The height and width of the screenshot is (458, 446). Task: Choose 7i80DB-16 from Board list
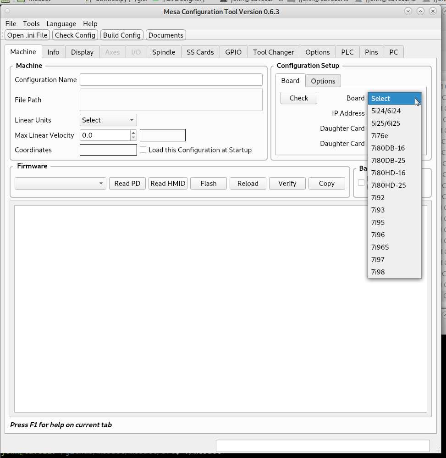coord(394,148)
